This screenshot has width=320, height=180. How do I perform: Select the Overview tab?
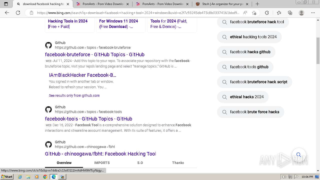(64, 163)
